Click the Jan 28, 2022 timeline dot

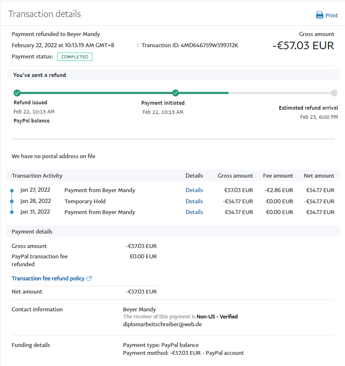(x=12, y=202)
